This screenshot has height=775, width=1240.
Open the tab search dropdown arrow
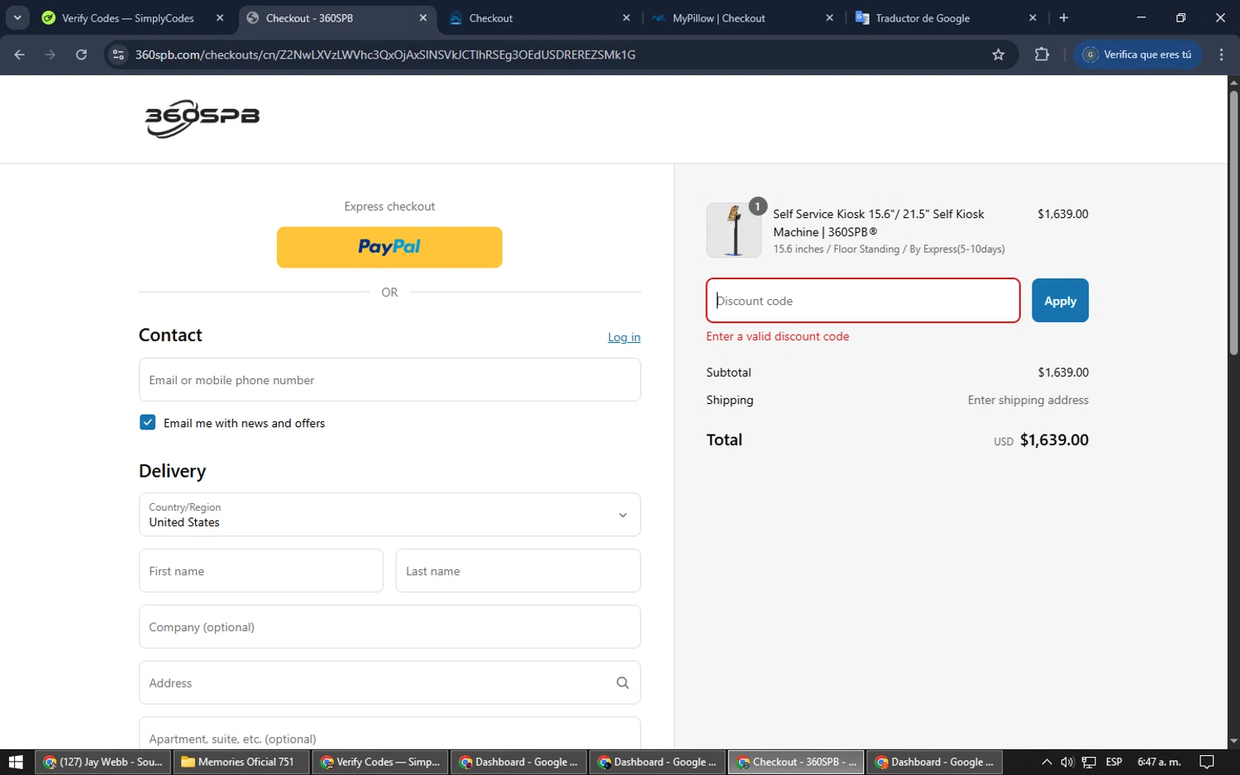(x=17, y=17)
